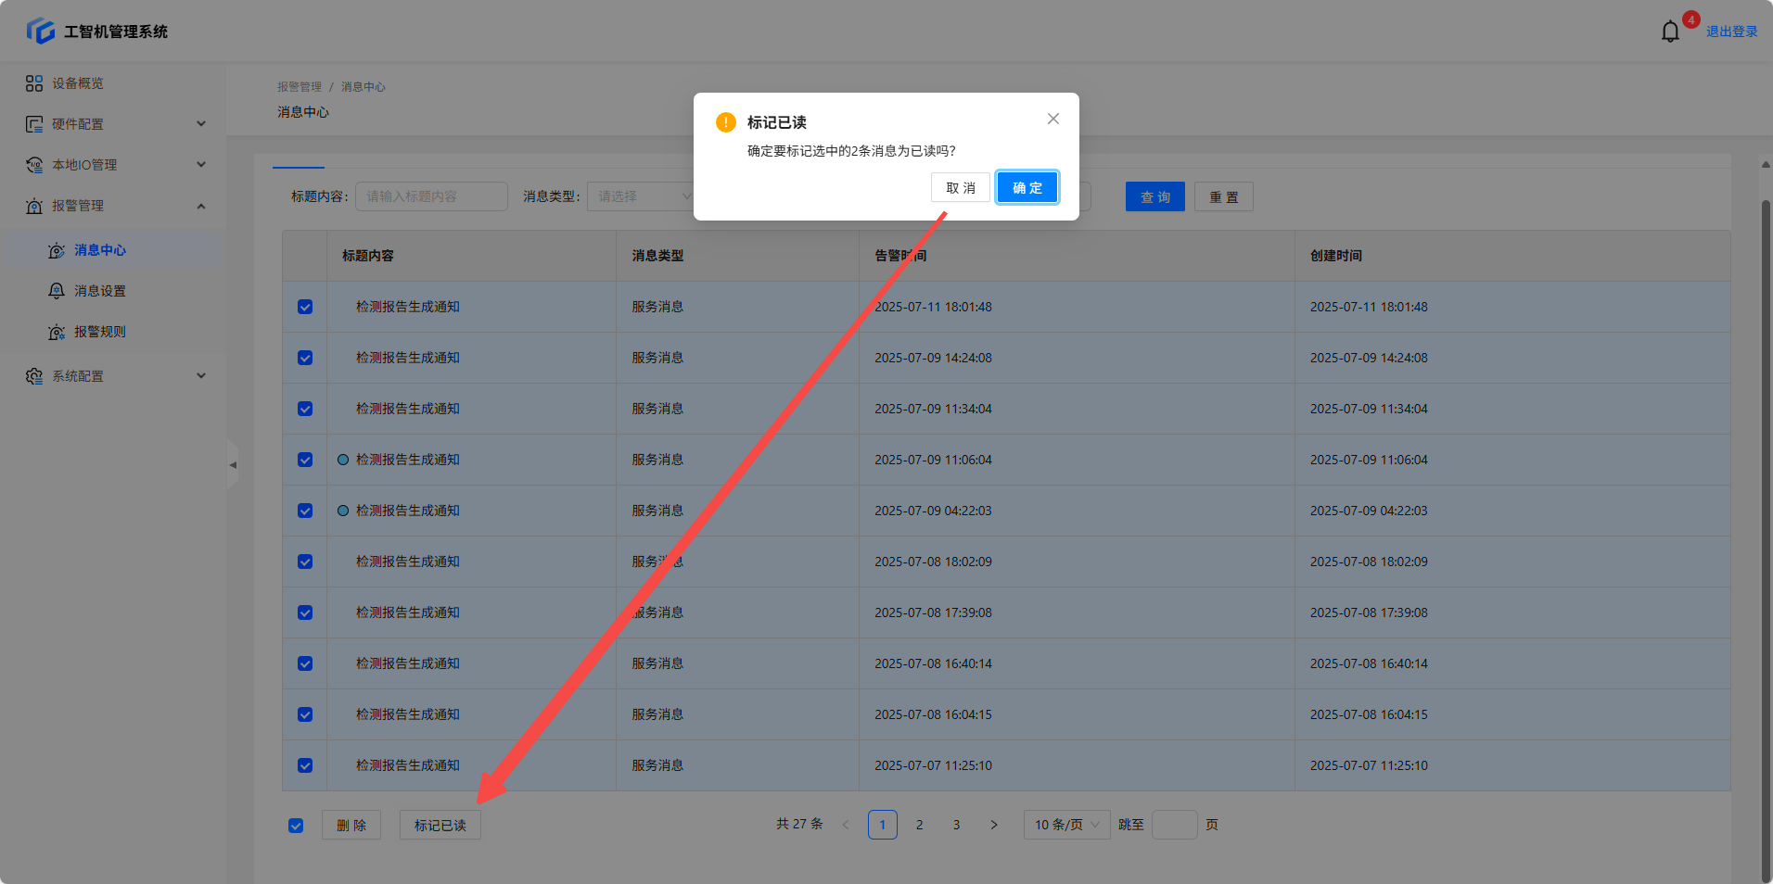Click 取消 to cancel the dialog

pyautogui.click(x=960, y=188)
